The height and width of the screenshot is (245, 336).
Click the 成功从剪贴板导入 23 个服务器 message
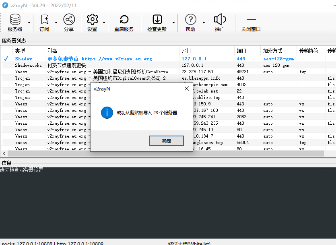(147, 113)
